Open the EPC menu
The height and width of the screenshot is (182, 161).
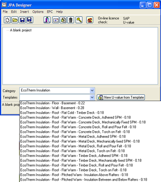(50, 12)
